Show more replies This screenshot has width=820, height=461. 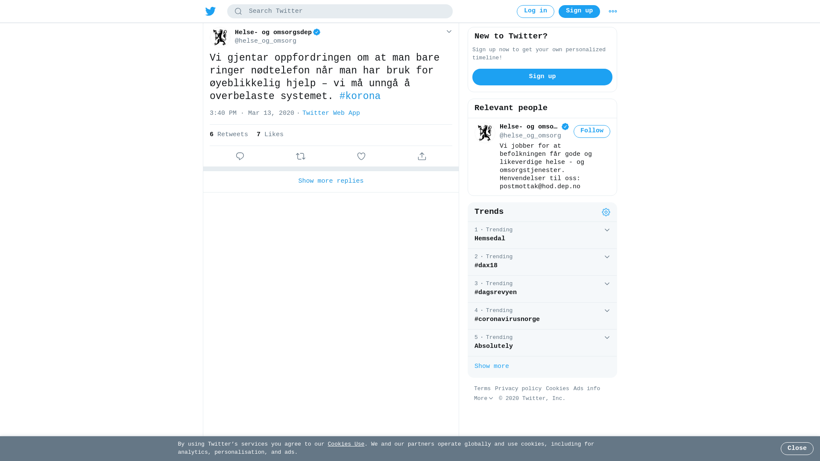tap(331, 181)
